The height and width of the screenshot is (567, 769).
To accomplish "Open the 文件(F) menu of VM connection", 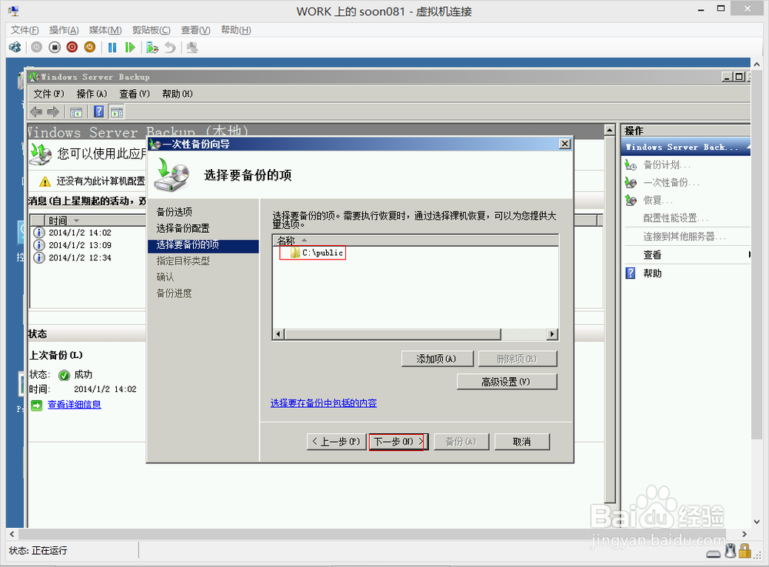I will point(25,30).
